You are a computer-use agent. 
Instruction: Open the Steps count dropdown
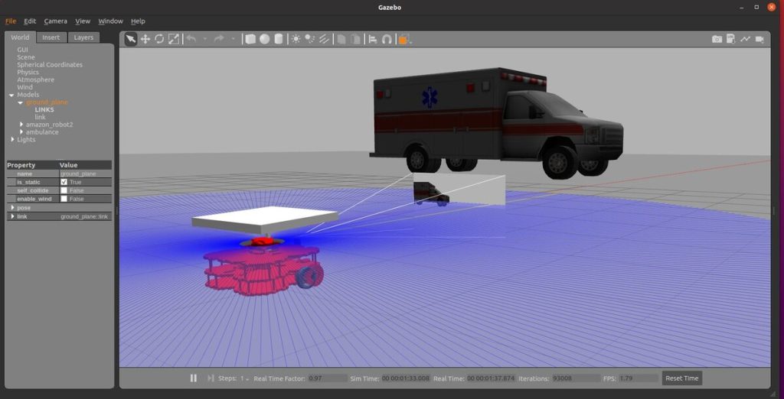(x=244, y=378)
